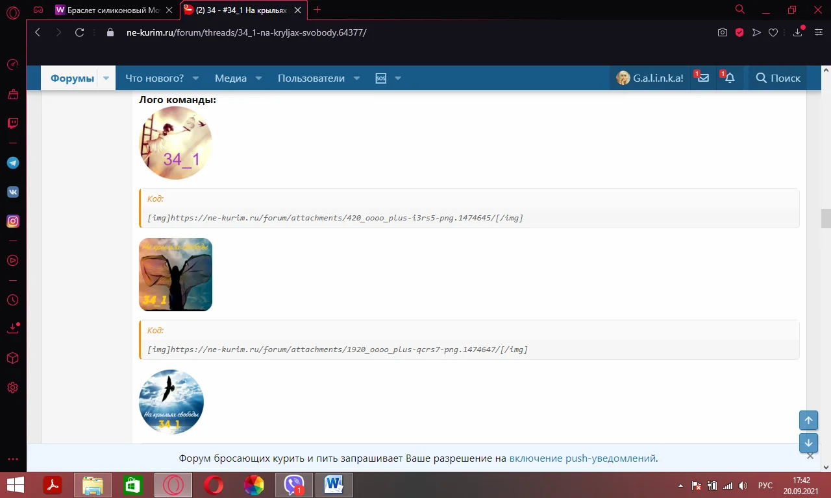Image resolution: width=831 pixels, height=498 pixels.
Task: Search open tabs with magnifier icon
Action: (x=740, y=10)
